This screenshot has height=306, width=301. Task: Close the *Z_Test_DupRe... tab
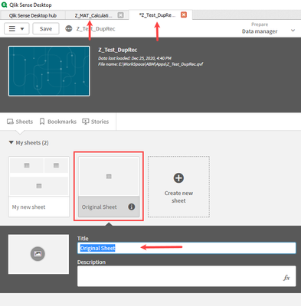point(184,15)
